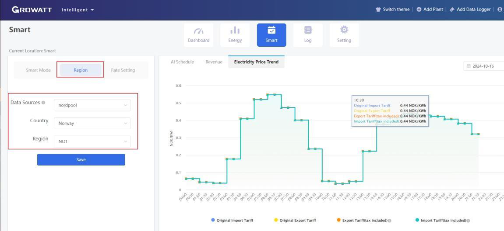The height and width of the screenshot is (231, 504).
Task: Expand the Region NO1 dropdown
Action: click(x=92, y=141)
